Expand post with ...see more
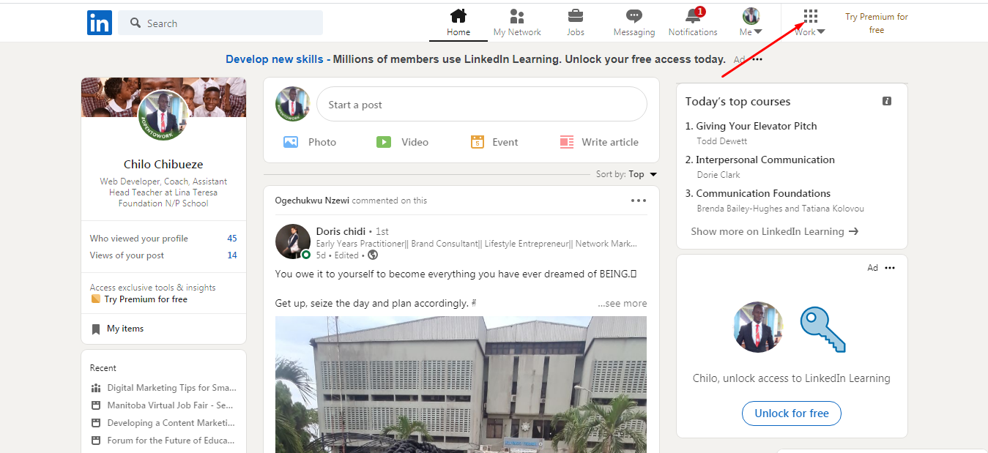This screenshot has height=453, width=988. click(x=623, y=303)
